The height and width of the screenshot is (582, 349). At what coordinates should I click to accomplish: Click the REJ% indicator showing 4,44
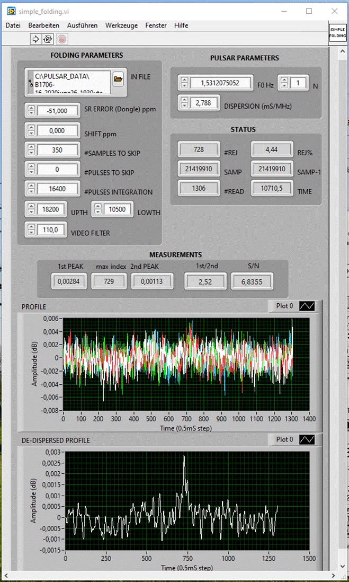[273, 149]
